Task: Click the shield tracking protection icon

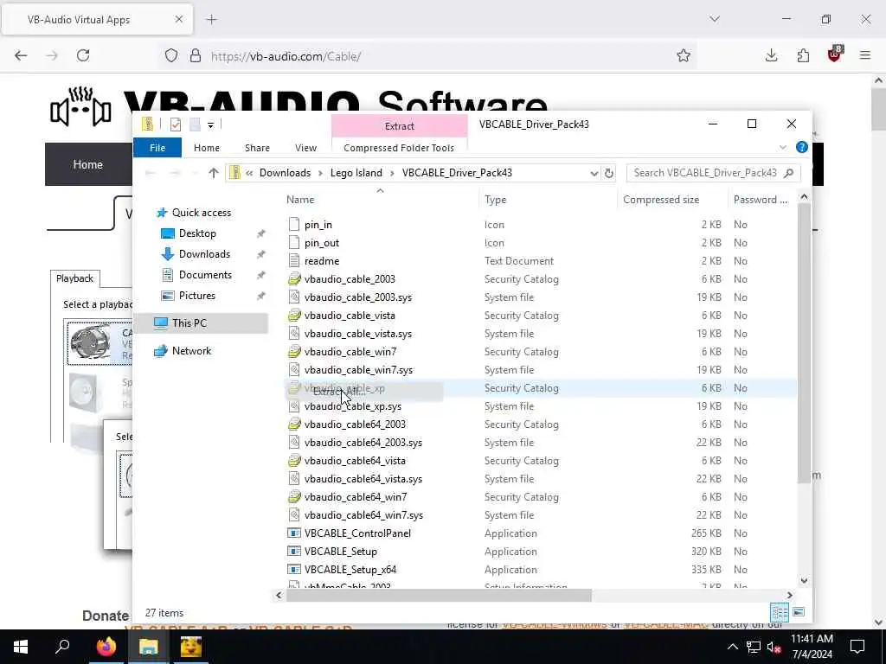Action: [171, 55]
